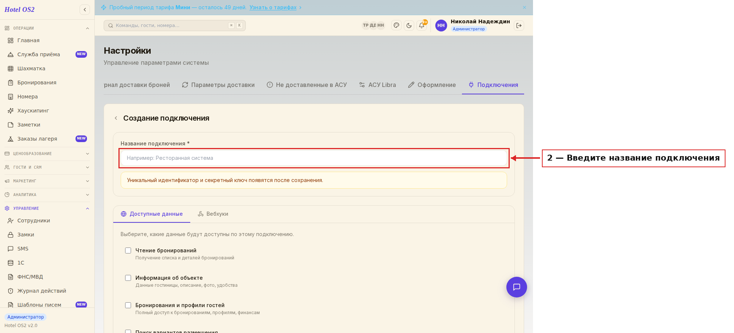Click Hotel OS2 logo
The image size is (734, 333).
click(20, 10)
